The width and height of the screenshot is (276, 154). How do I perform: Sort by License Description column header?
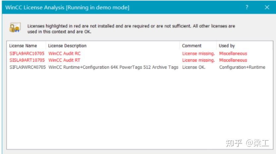(x=67, y=46)
